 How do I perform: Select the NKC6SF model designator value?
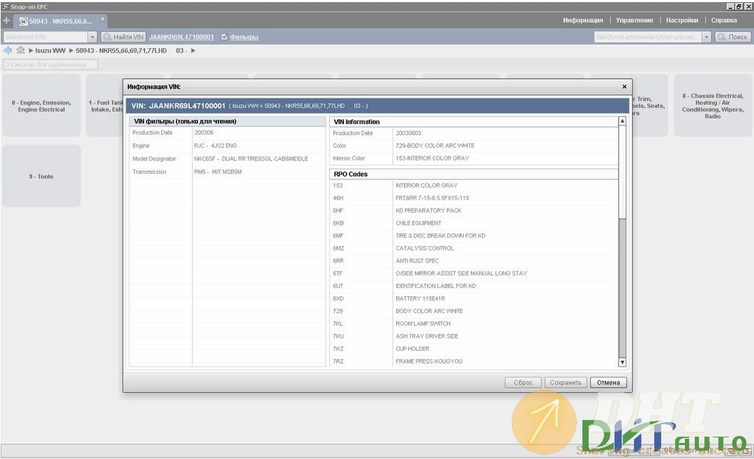tap(251, 159)
